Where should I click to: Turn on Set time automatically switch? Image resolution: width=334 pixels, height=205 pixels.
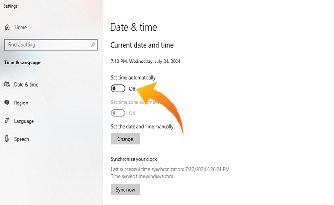pos(118,88)
